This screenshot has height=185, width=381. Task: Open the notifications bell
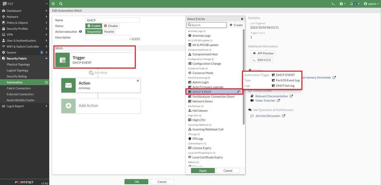355,4
